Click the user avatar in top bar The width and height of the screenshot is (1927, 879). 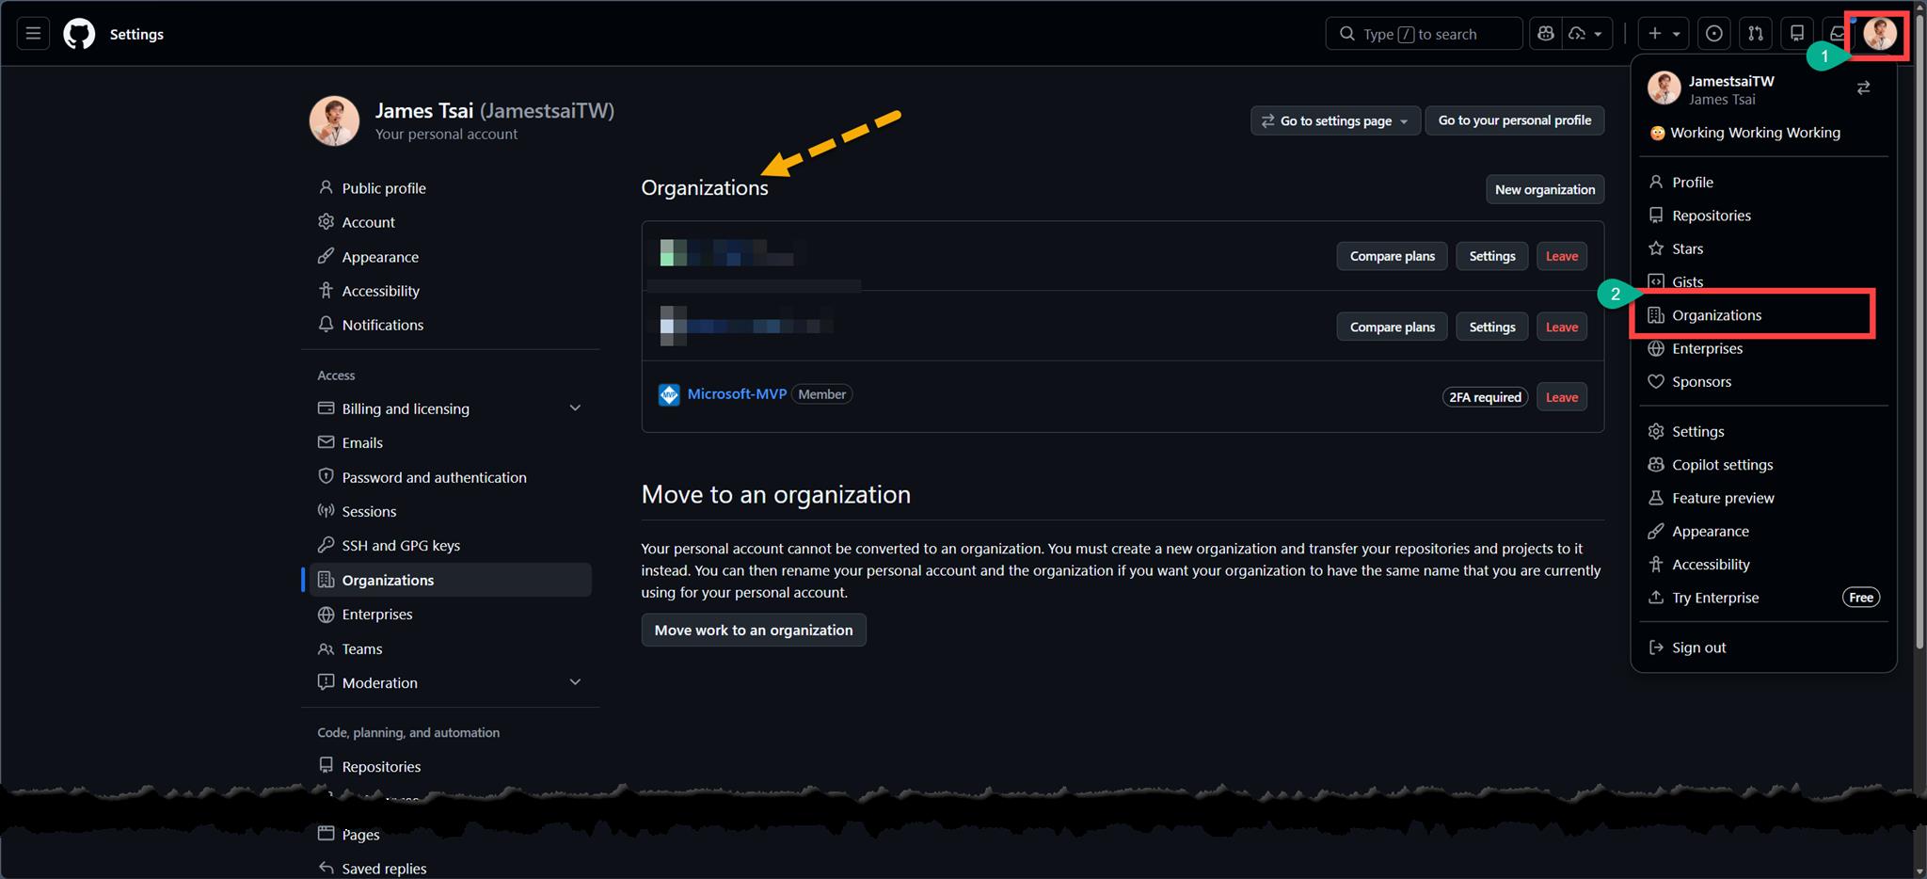click(1879, 35)
